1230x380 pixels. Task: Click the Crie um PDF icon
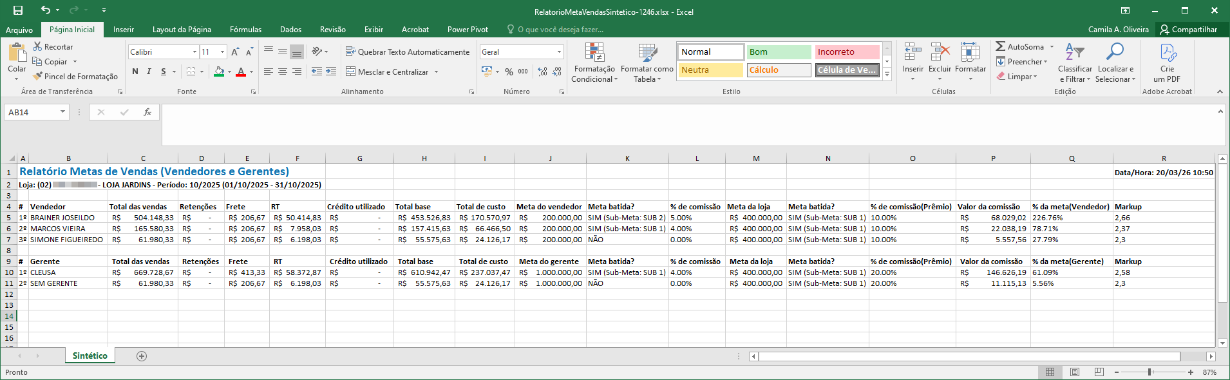(x=1167, y=53)
